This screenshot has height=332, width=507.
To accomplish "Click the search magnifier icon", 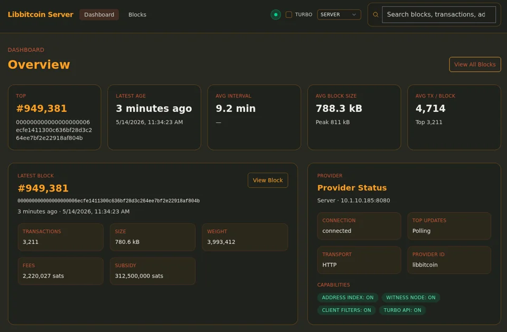I will point(375,15).
